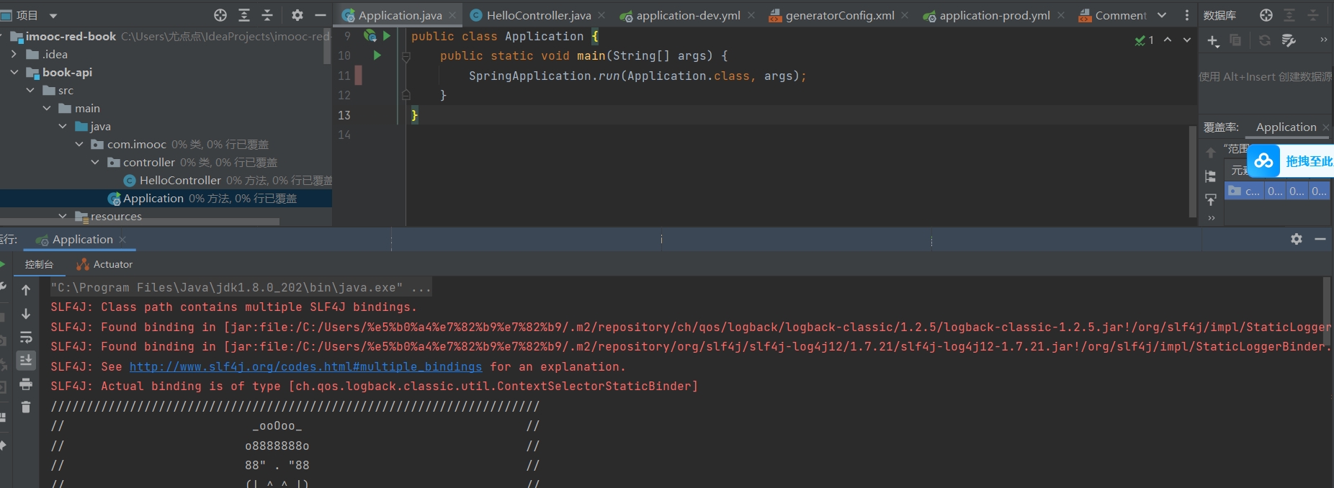Click the console scroll up arrow
This screenshot has height=488, width=1334.
coord(26,290)
